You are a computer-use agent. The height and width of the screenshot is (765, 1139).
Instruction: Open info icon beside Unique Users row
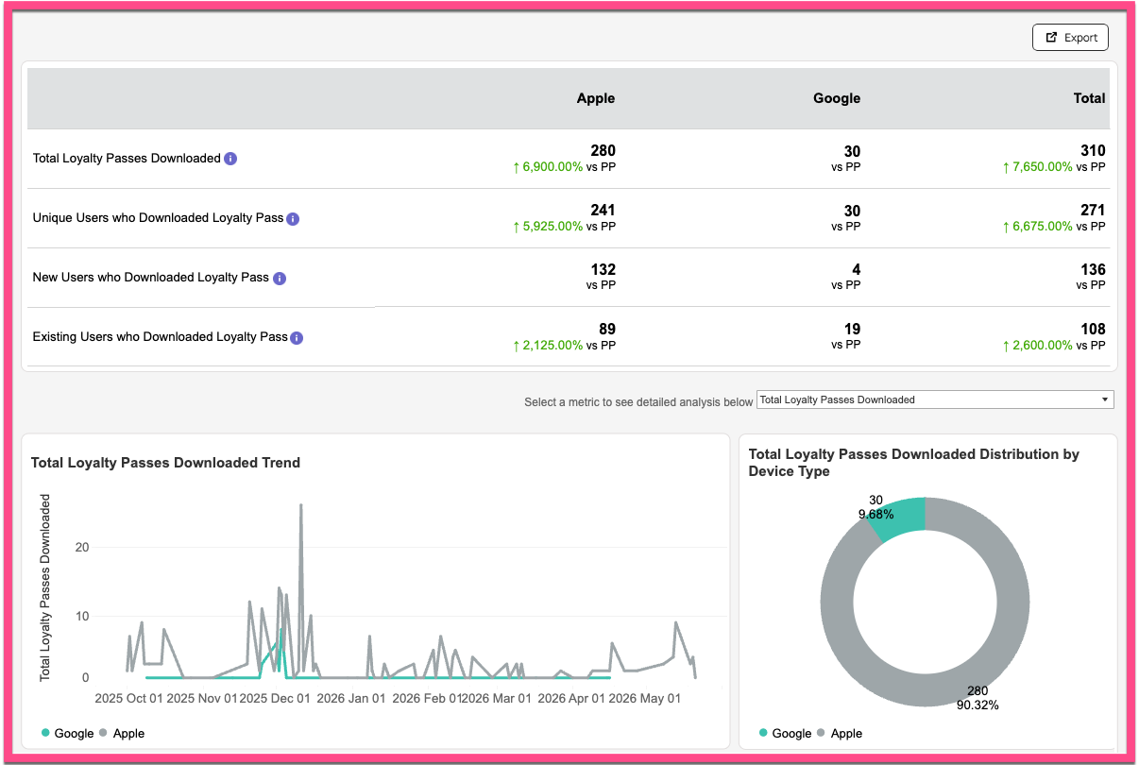click(x=293, y=218)
